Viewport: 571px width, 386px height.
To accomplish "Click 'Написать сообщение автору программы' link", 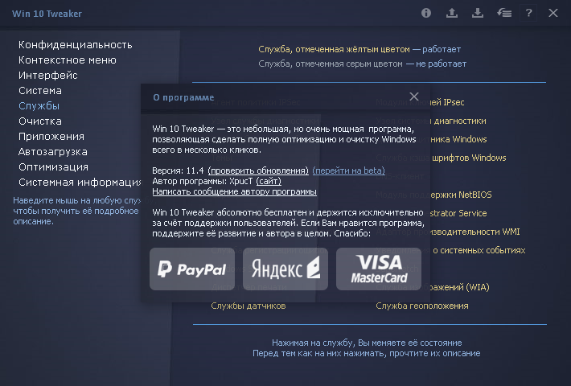I will click(235, 191).
